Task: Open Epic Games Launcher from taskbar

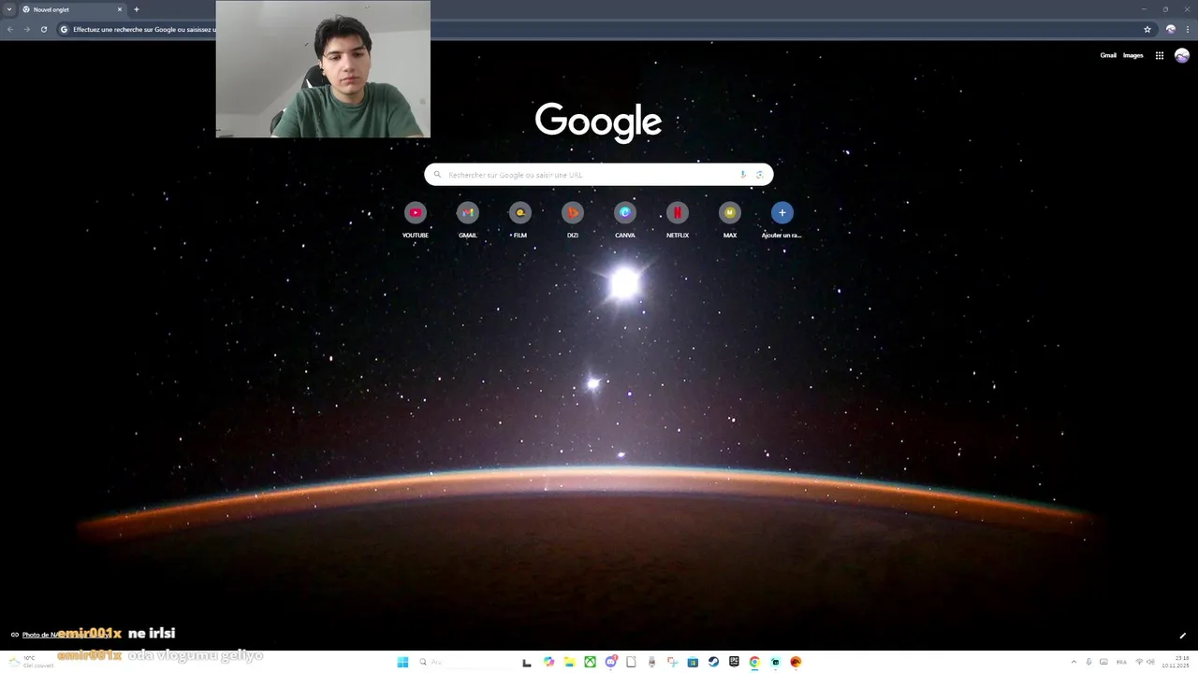Action: pos(734,662)
